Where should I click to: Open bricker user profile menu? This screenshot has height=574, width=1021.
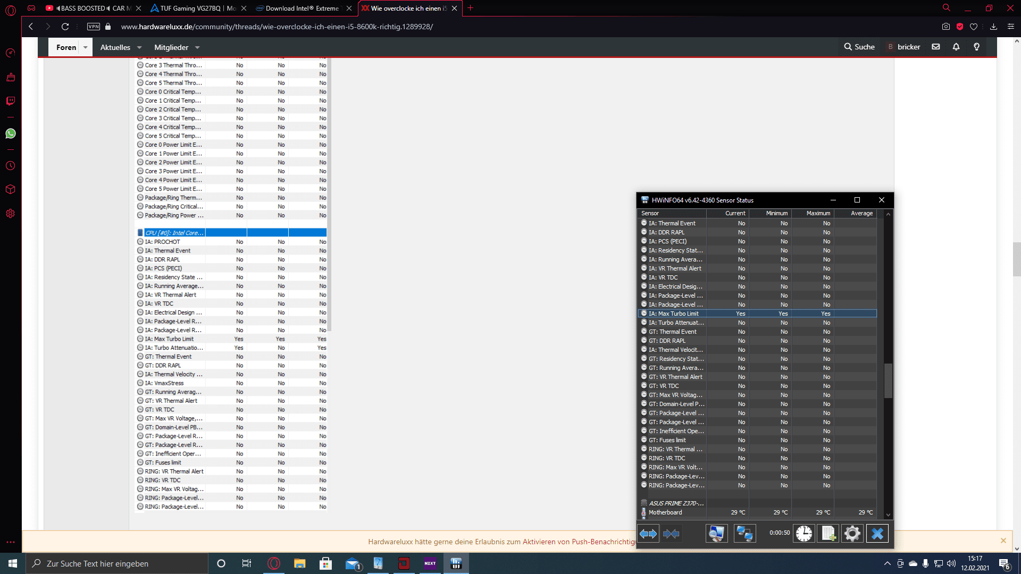[x=904, y=47]
